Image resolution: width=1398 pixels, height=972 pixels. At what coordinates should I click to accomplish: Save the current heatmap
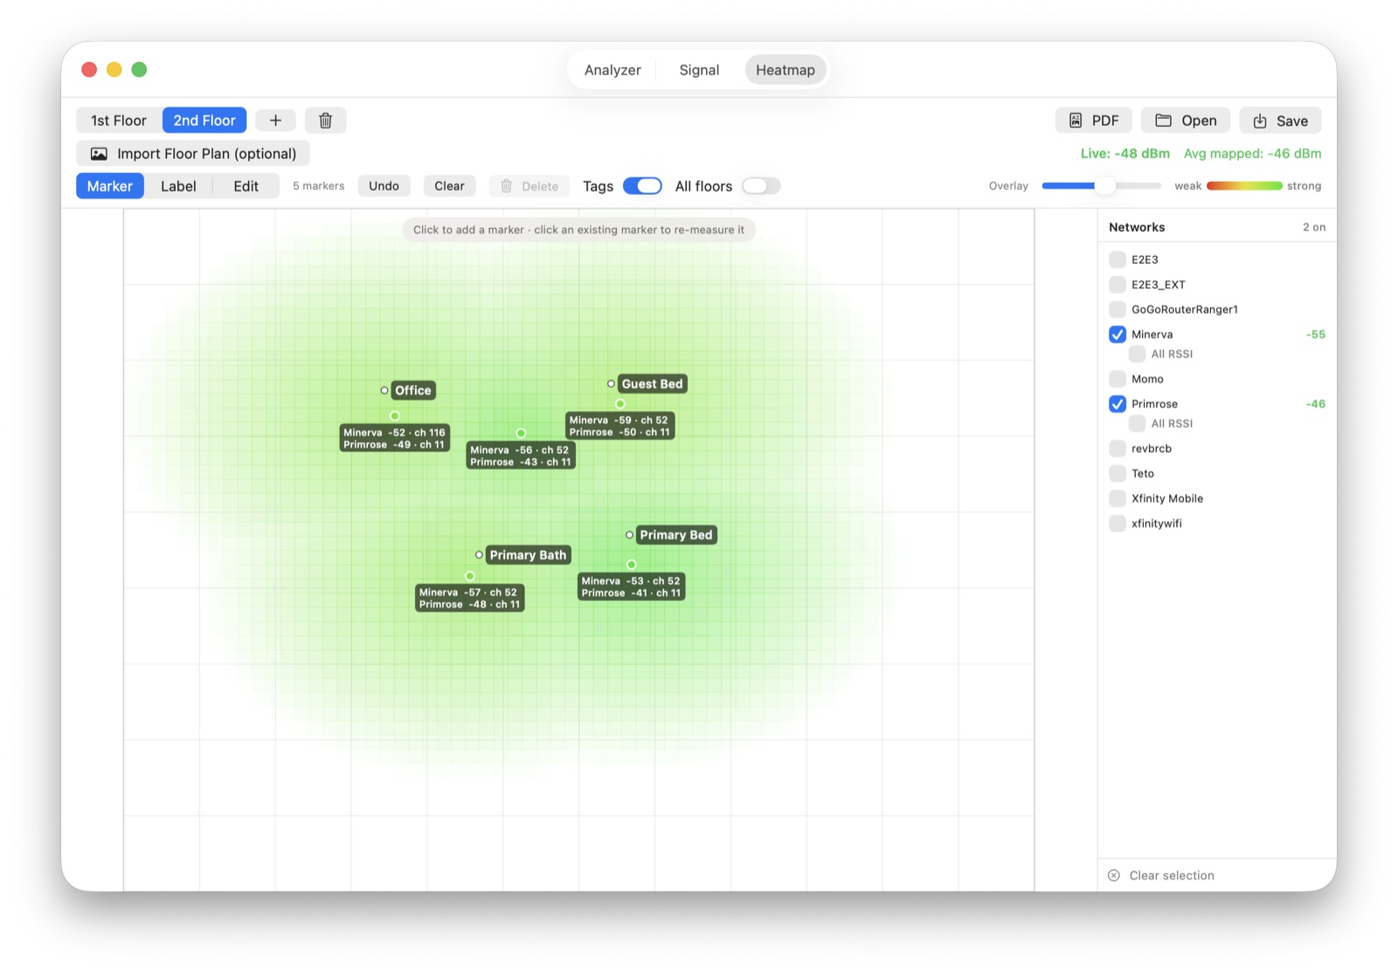click(1280, 121)
